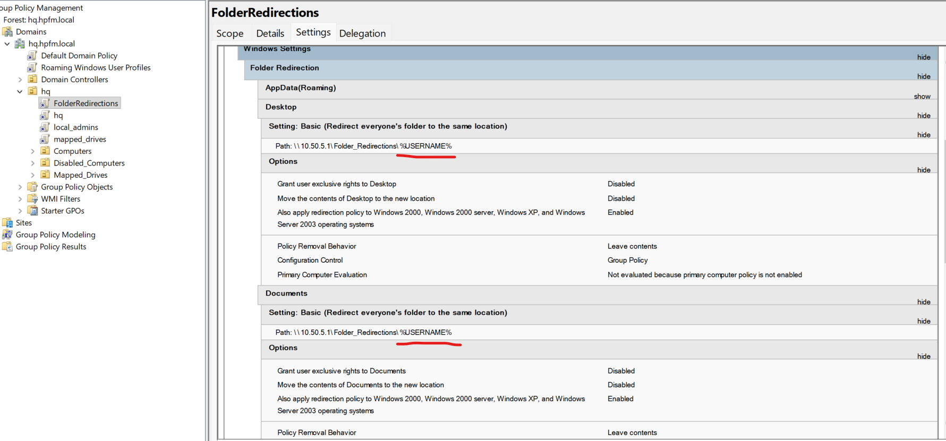This screenshot has width=946, height=441.
Task: Expand the Disabled_Computers OU
Action: click(x=32, y=163)
